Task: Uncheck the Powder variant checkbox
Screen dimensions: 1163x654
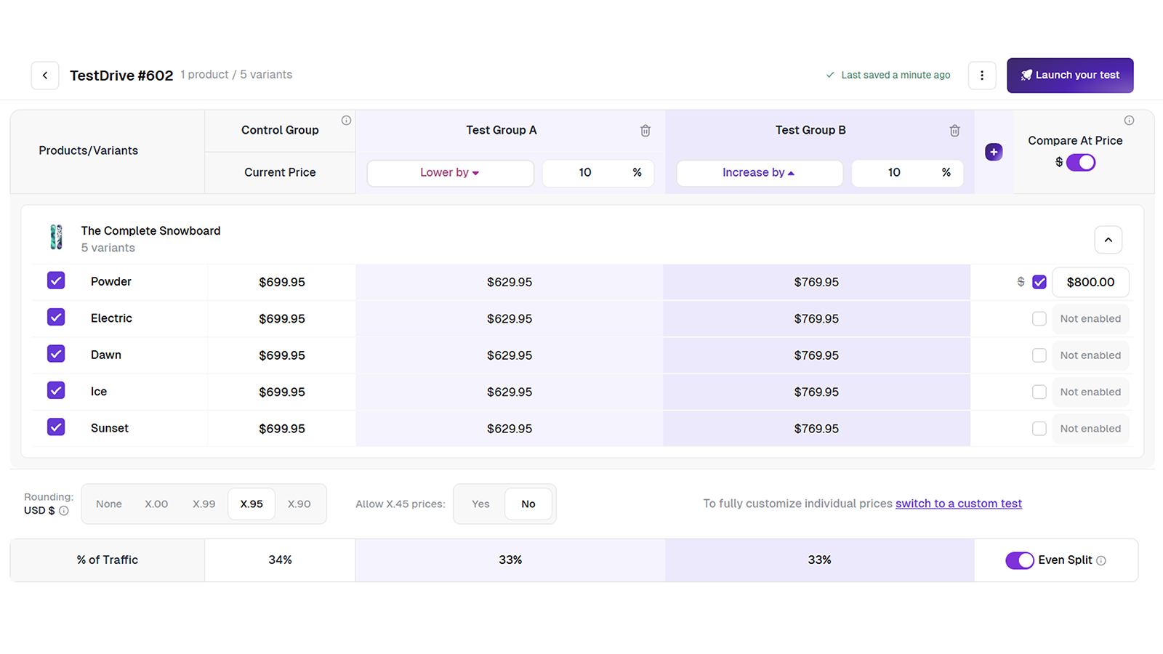Action: 56,280
